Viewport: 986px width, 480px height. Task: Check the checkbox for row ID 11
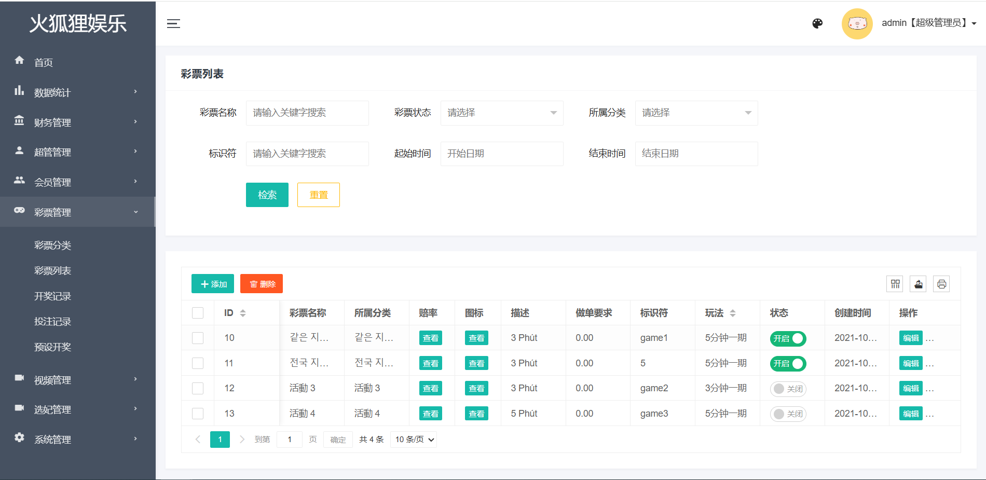tap(198, 363)
